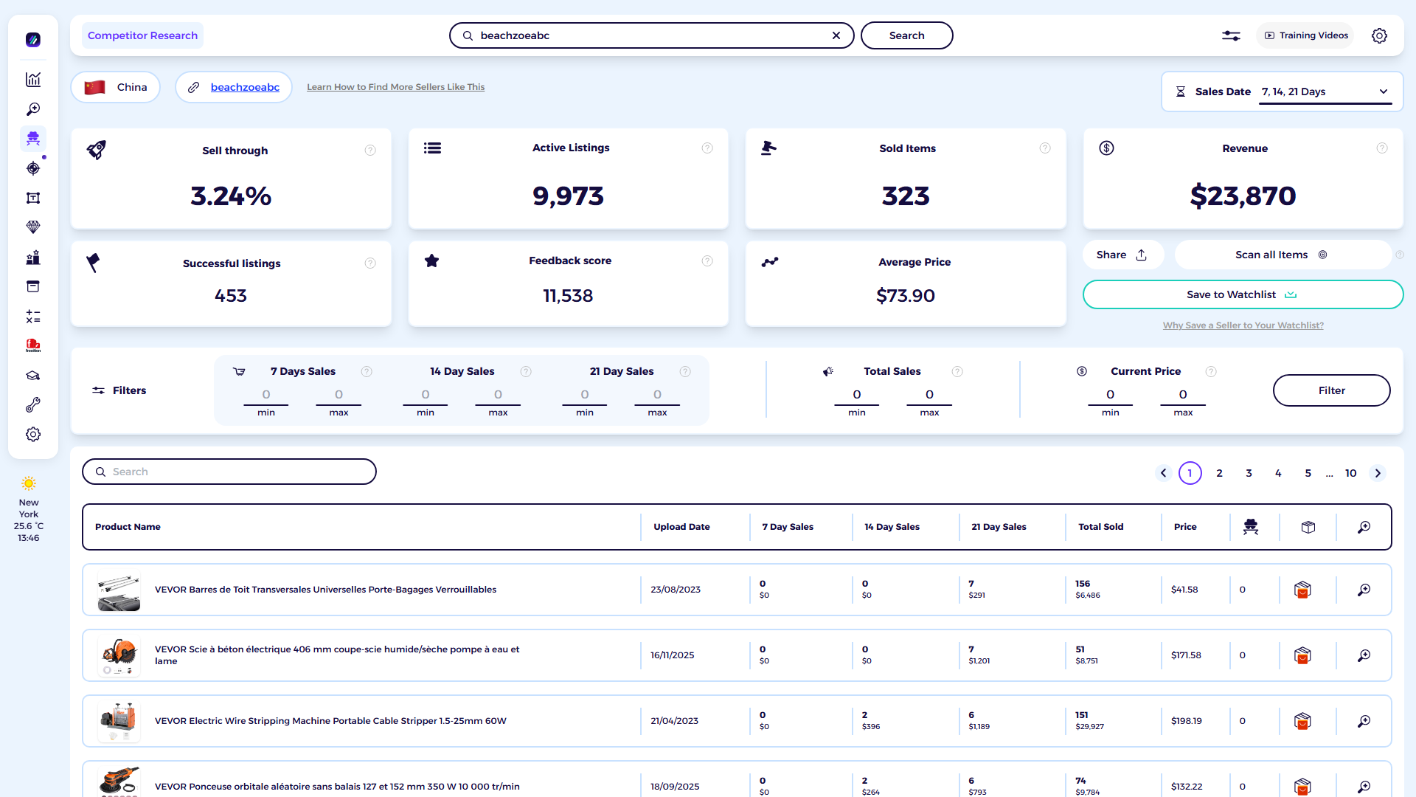Click the China country chip
Screen dimensions: 1416x797
click(x=116, y=87)
